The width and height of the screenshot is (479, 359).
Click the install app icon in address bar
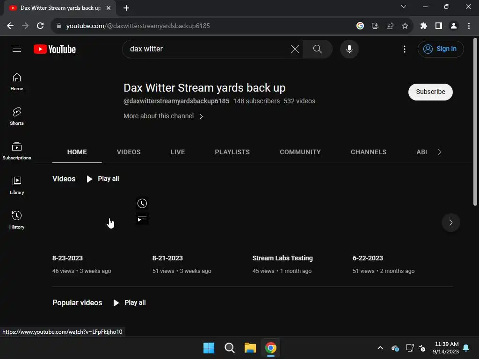[375, 26]
